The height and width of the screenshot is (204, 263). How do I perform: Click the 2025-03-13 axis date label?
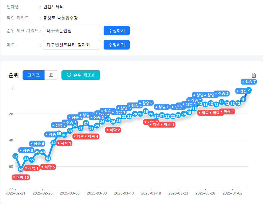tap(124, 193)
